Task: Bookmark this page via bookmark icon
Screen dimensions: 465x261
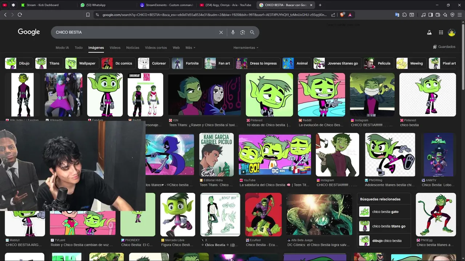Action: pos(88,15)
